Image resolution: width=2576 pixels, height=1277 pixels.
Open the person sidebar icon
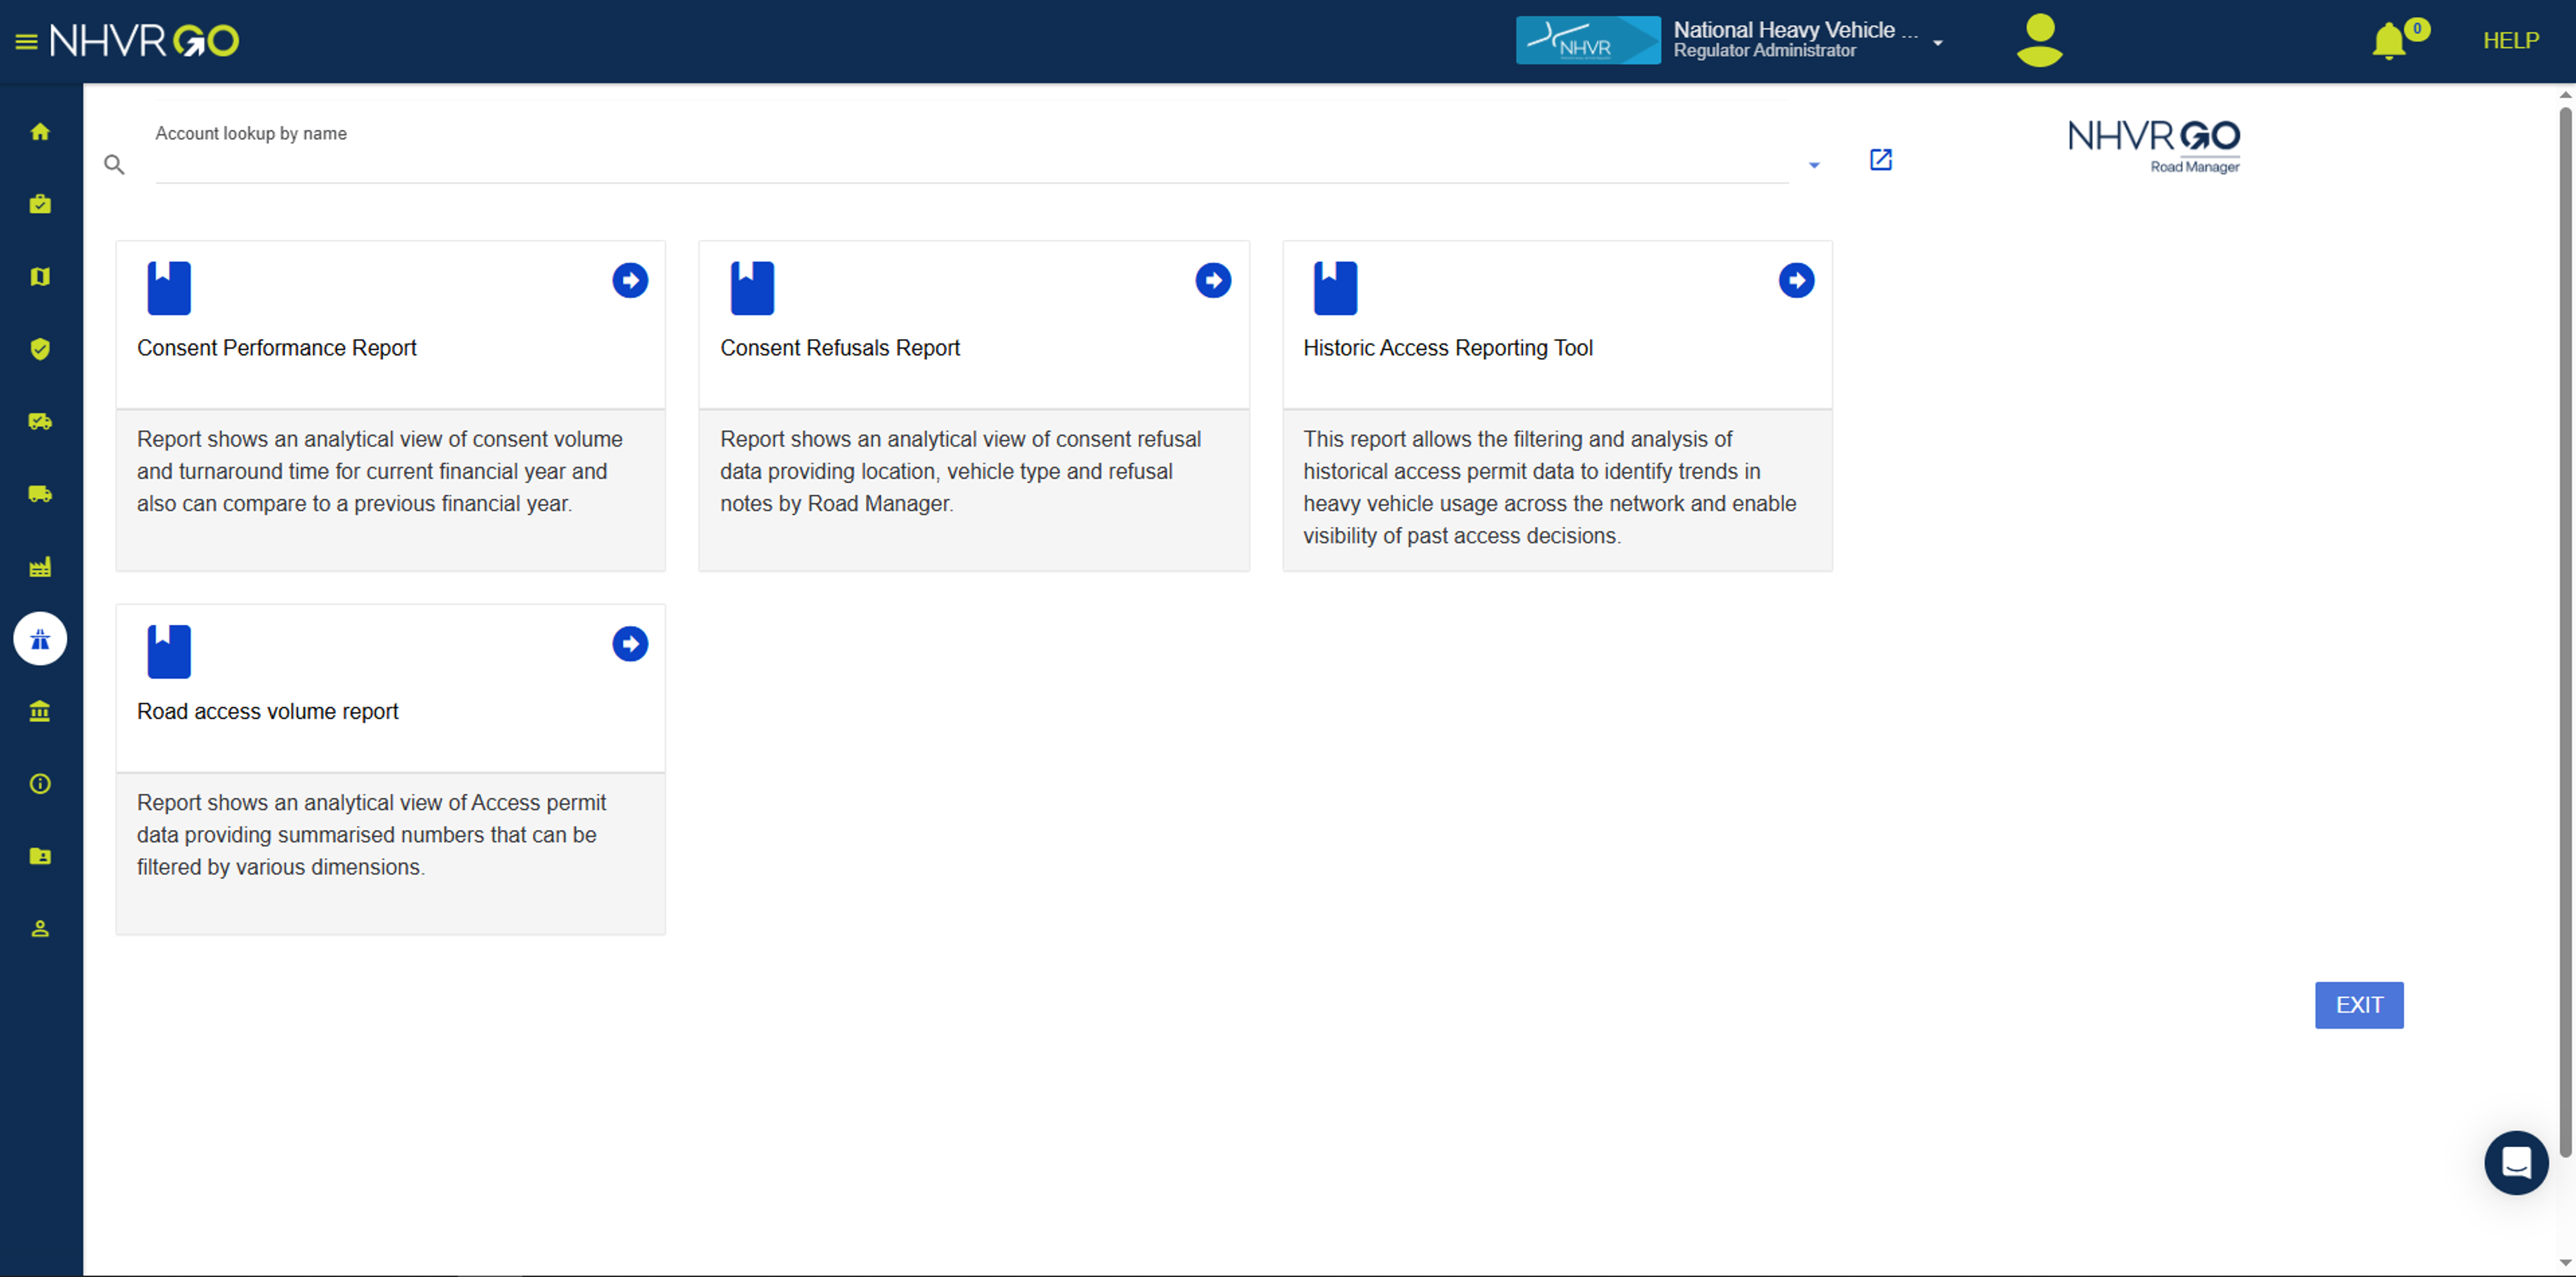click(40, 928)
